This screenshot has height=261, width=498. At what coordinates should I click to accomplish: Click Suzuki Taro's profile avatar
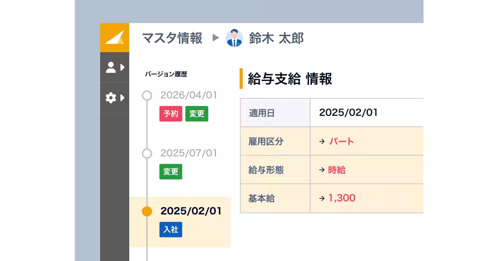coord(235,38)
